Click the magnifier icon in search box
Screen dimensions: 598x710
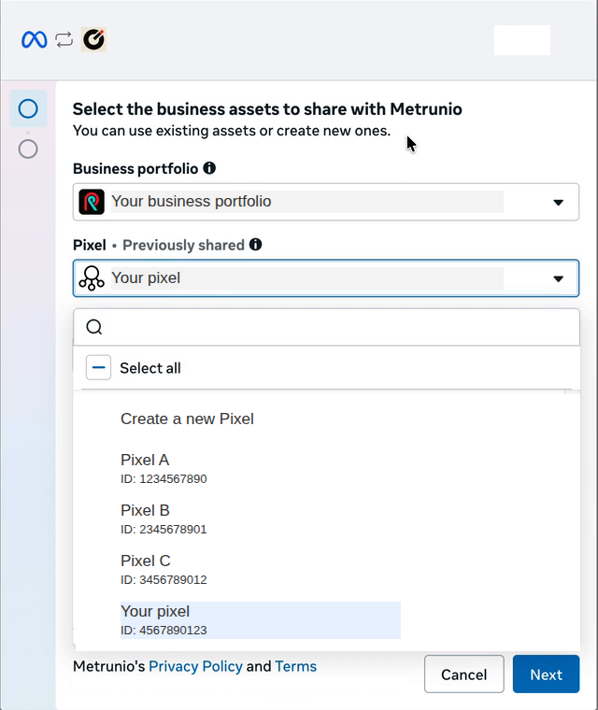(x=94, y=326)
